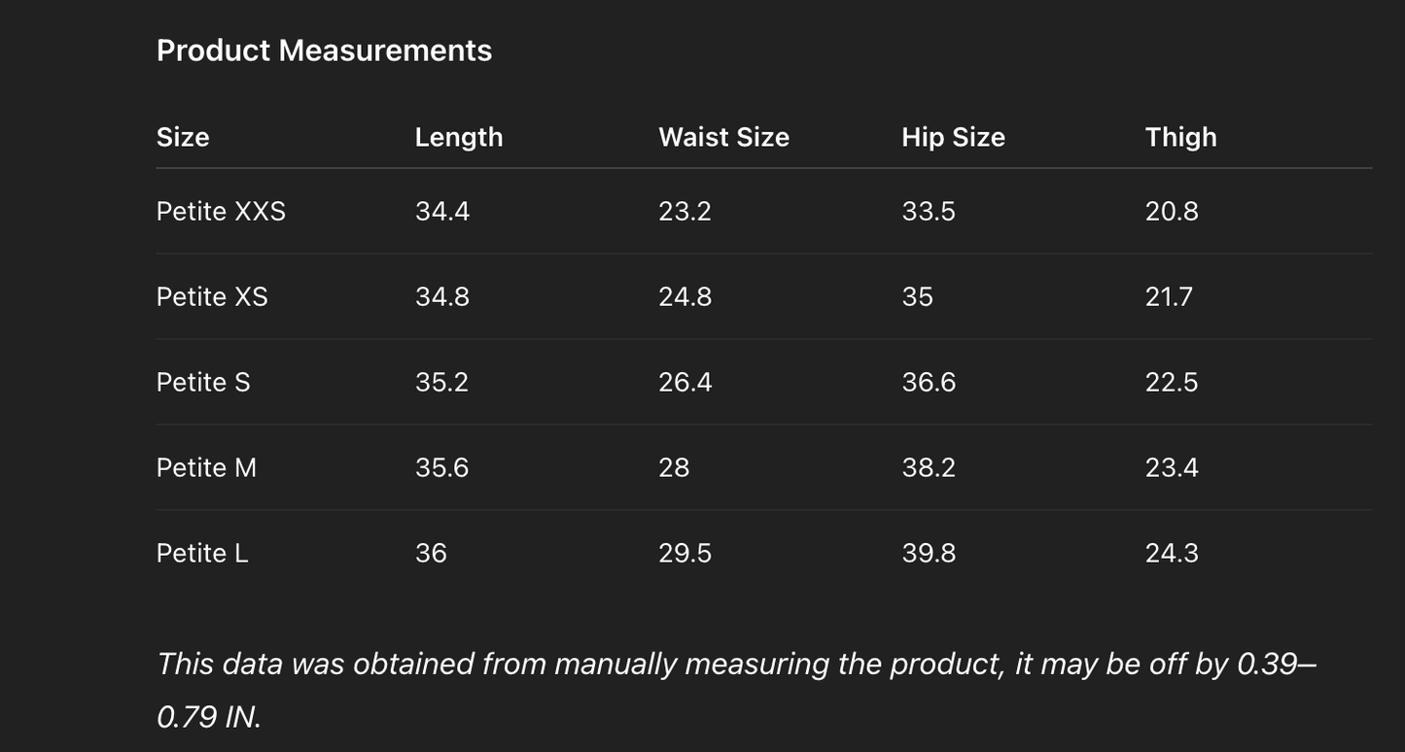Click the Waist Size column header
The image size is (1405, 752).
[x=723, y=137]
